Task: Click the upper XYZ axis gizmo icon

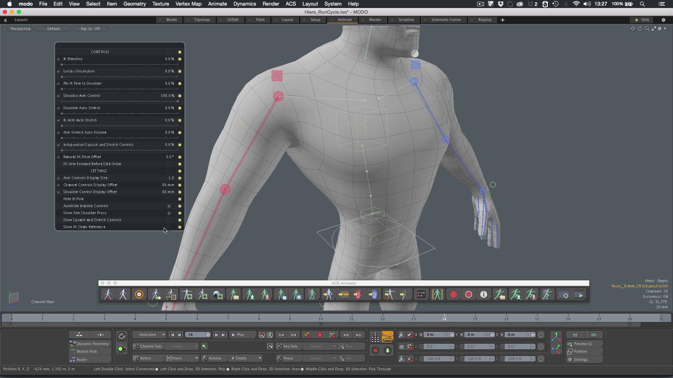Action: coord(556,337)
